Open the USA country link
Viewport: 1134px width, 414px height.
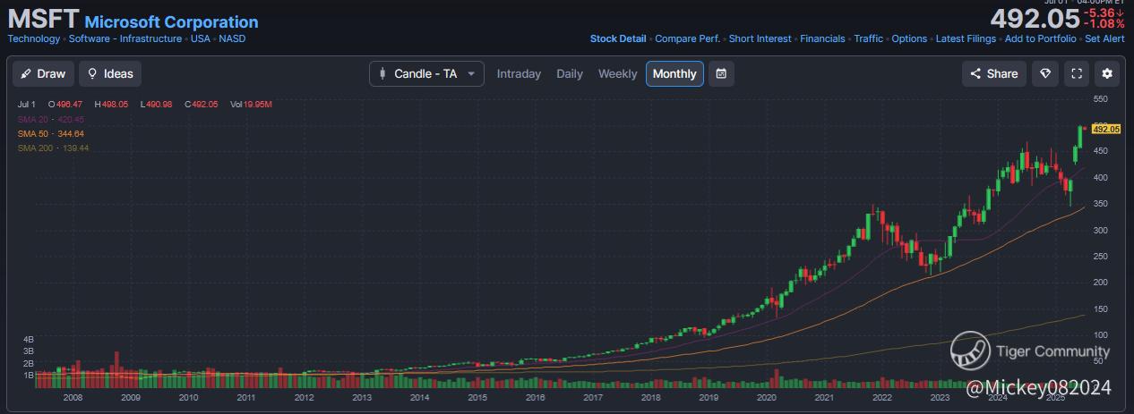[x=201, y=39]
